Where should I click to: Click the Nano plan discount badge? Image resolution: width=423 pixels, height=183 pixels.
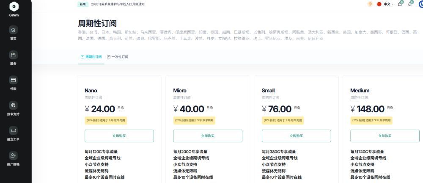pos(106,120)
